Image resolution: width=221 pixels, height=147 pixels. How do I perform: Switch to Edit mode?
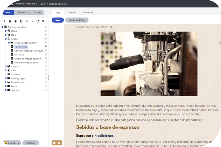[8, 12]
